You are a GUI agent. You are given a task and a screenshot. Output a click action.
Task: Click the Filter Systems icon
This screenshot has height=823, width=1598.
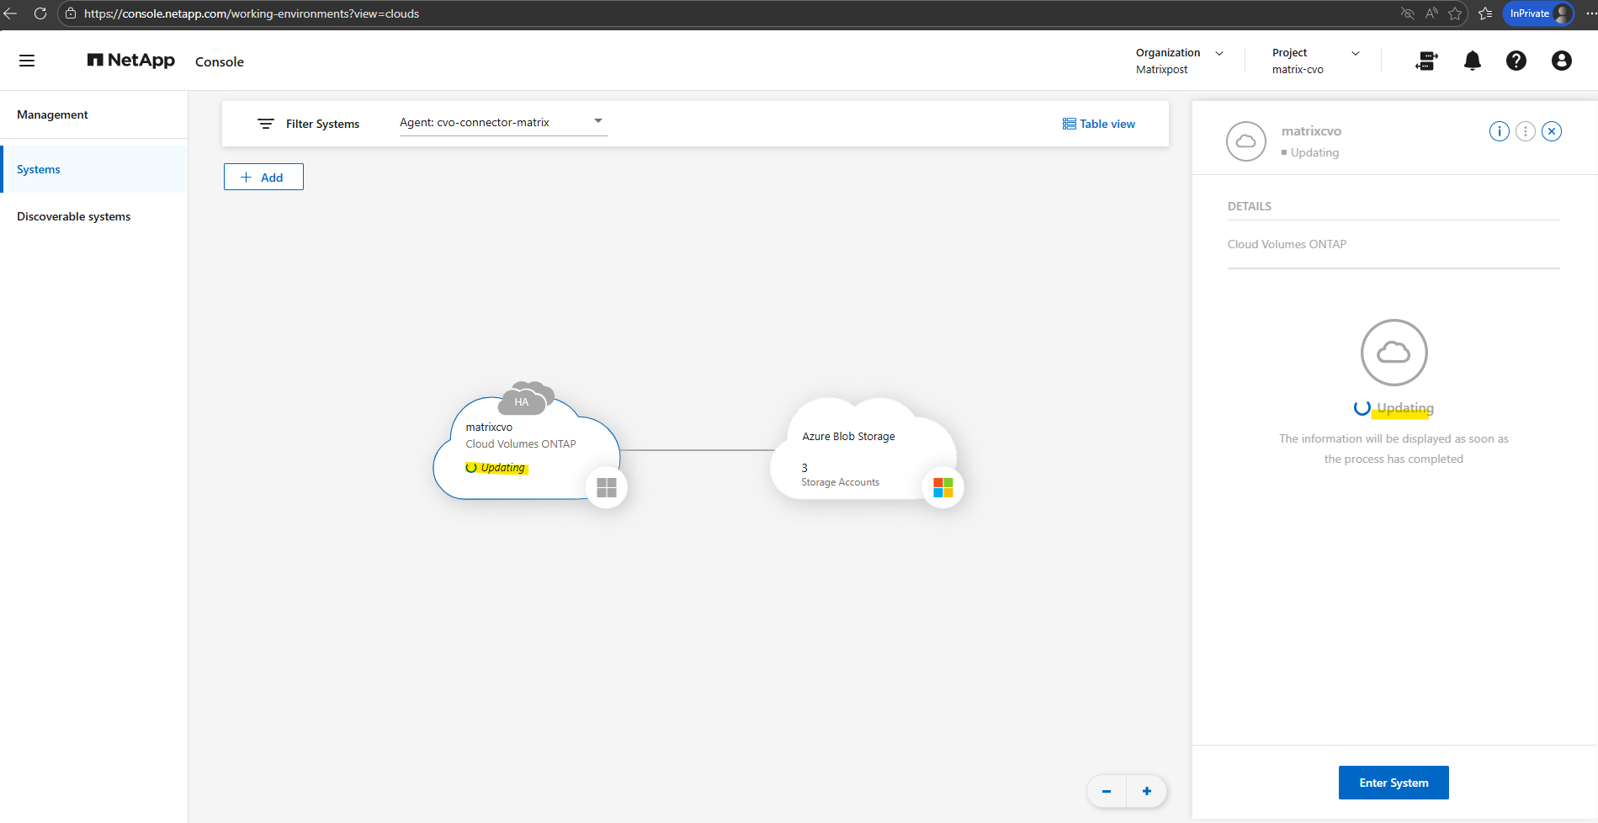tap(266, 124)
